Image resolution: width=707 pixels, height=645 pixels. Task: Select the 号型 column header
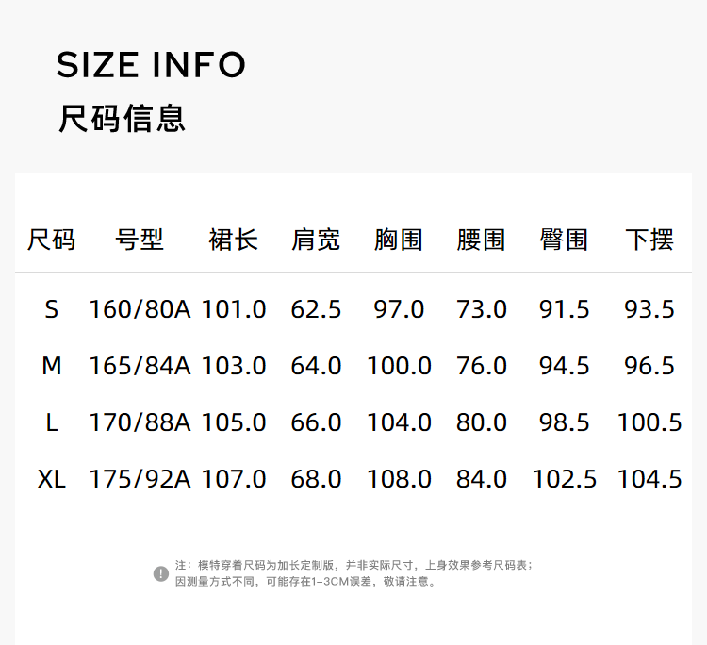click(140, 240)
